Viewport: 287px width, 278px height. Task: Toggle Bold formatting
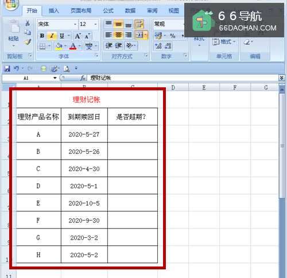[42, 36]
